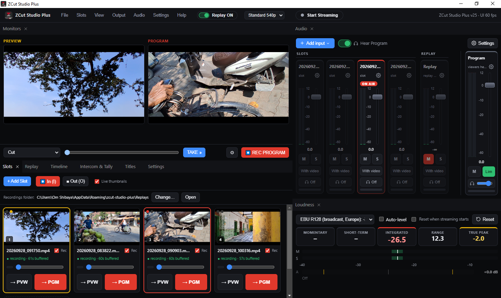The width and height of the screenshot is (501, 298).
Task: Switch to the Intercom & Tally tab
Action: coord(96,167)
